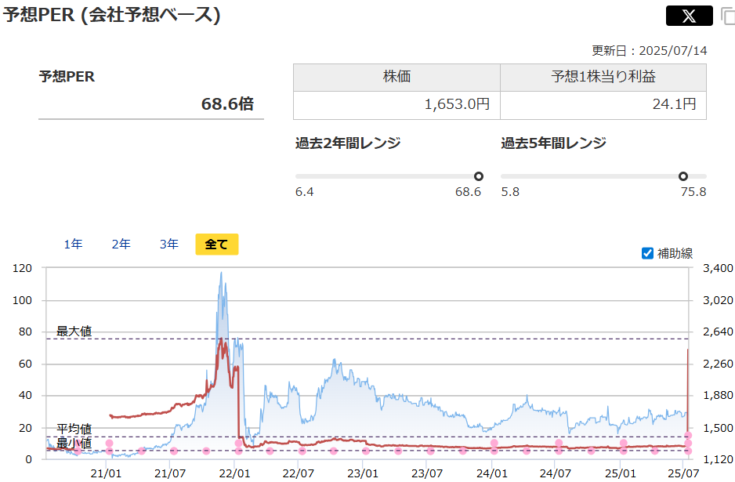
Task: Switch the chart to the 1年 range
Action: pos(73,245)
